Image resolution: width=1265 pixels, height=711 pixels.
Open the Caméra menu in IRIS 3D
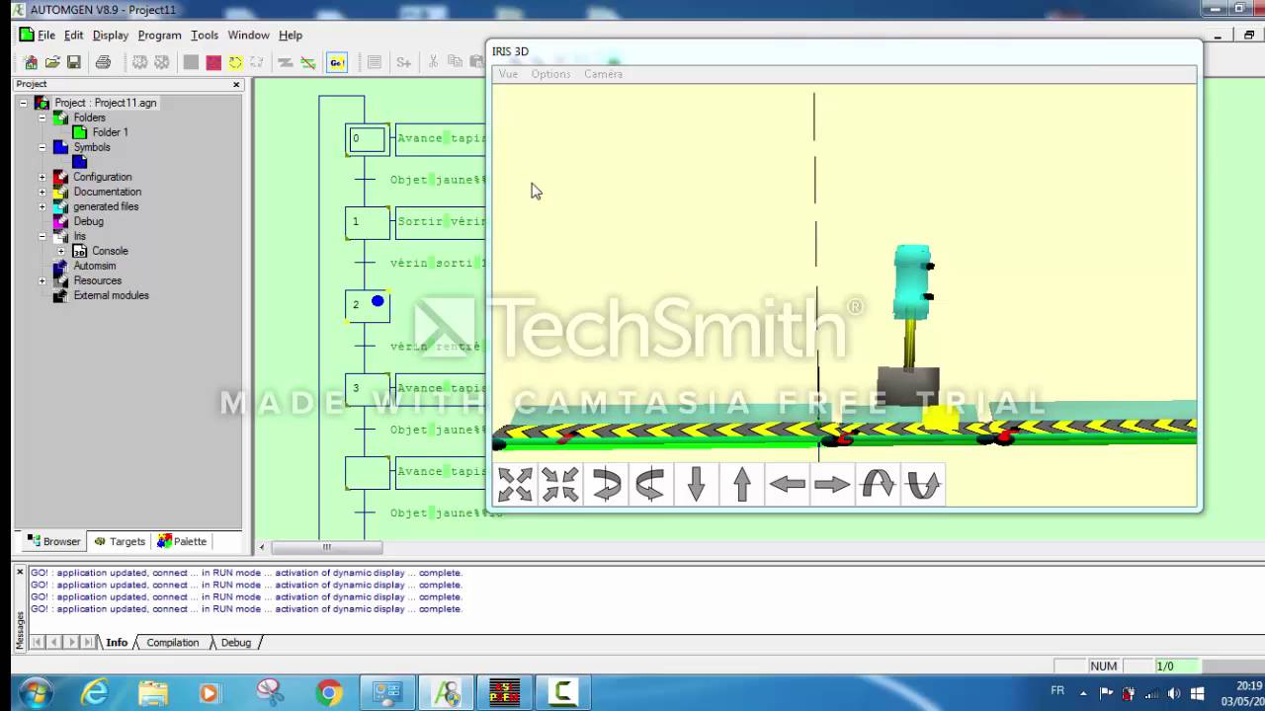[x=603, y=74]
